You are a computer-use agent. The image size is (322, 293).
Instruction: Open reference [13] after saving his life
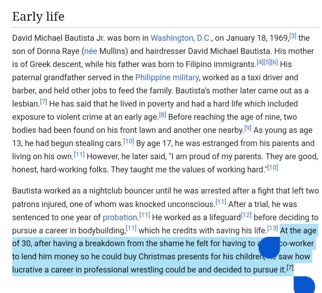[273, 228]
